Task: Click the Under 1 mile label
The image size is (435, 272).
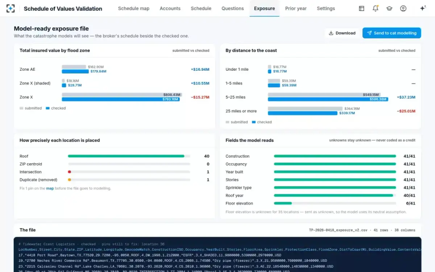Action: (x=237, y=69)
